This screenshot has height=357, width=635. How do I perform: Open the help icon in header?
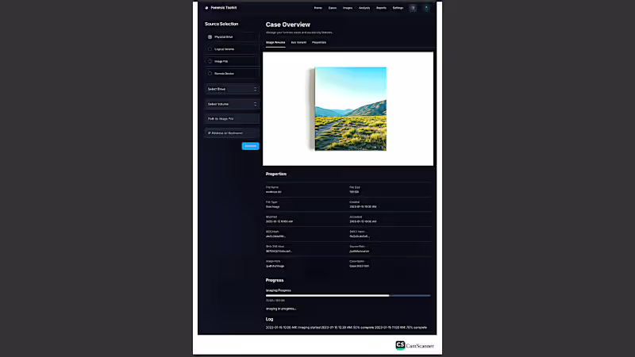point(413,8)
